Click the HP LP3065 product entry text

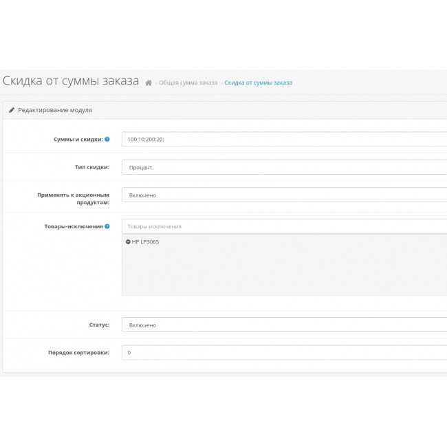point(145,242)
